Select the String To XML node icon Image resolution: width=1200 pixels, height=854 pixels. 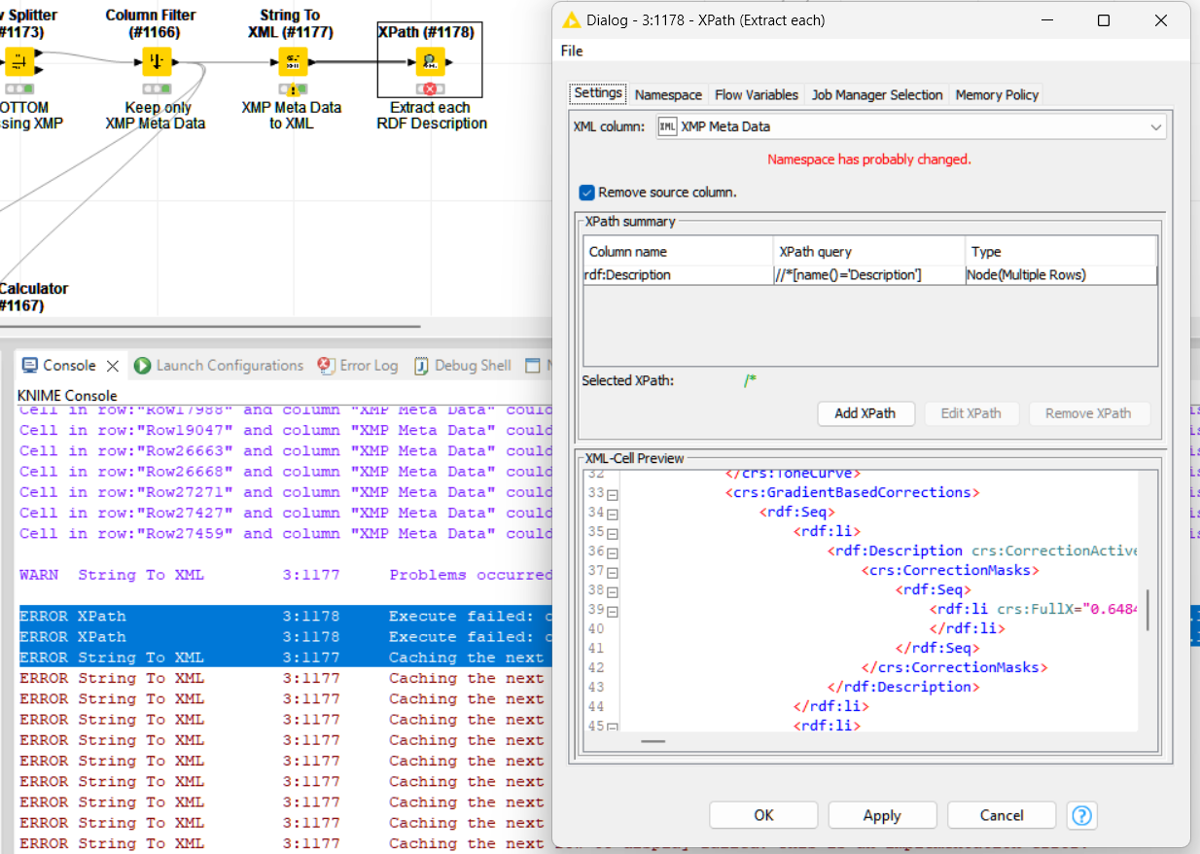pos(293,63)
